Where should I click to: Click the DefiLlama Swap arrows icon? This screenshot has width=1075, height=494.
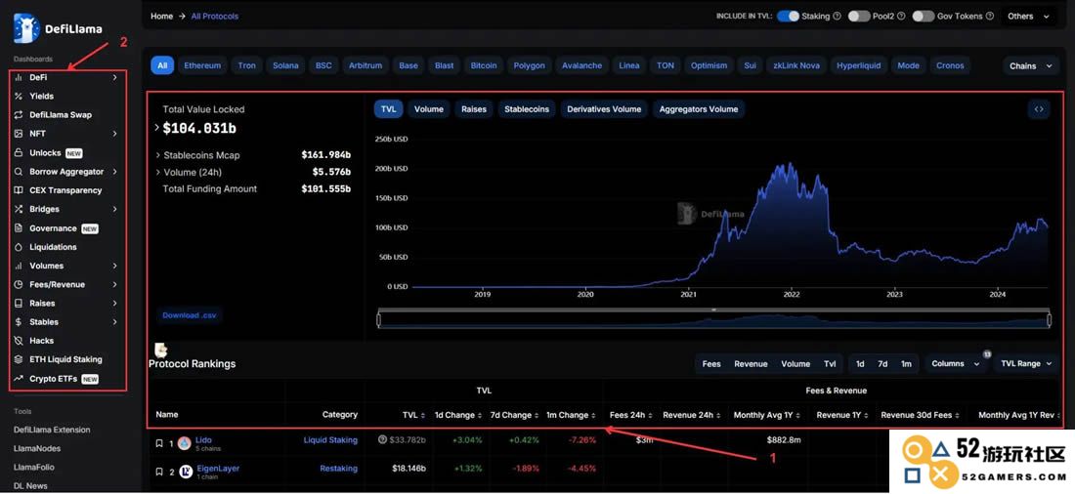tap(19, 115)
